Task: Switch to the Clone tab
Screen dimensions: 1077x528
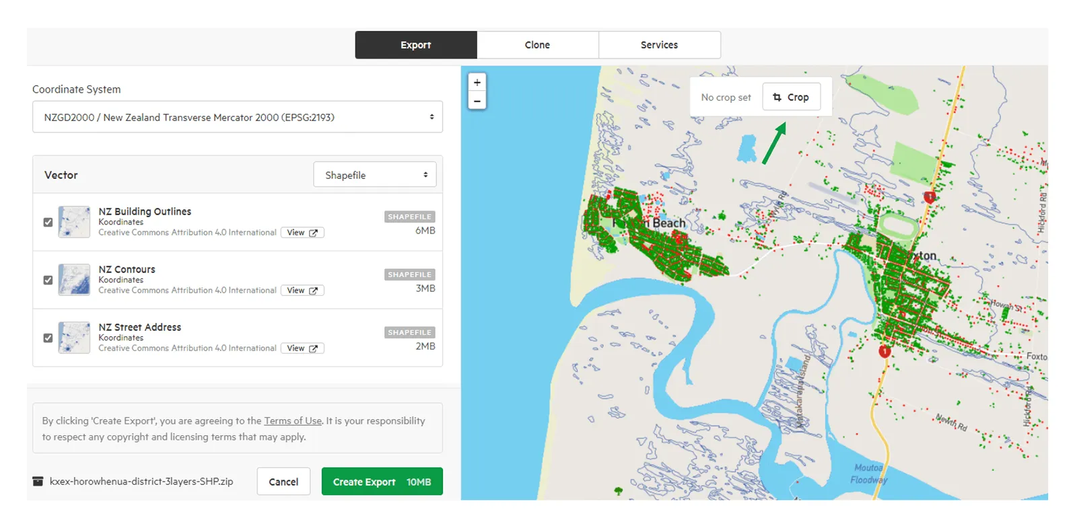Action: coord(538,45)
